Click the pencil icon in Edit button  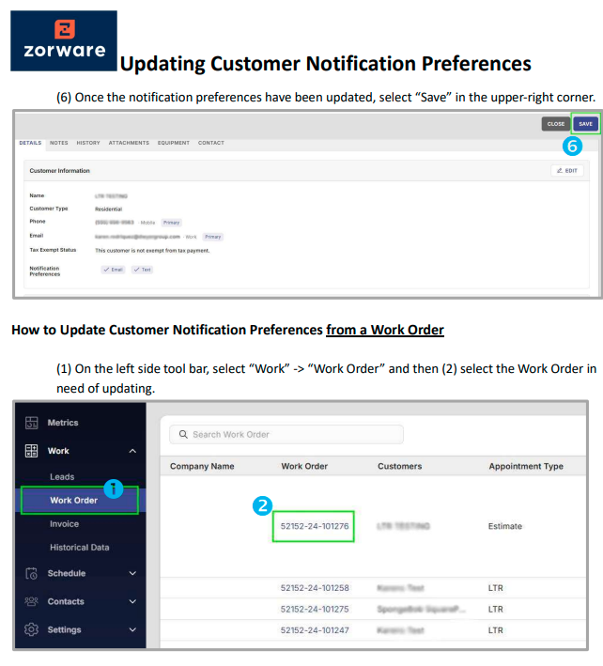point(560,170)
